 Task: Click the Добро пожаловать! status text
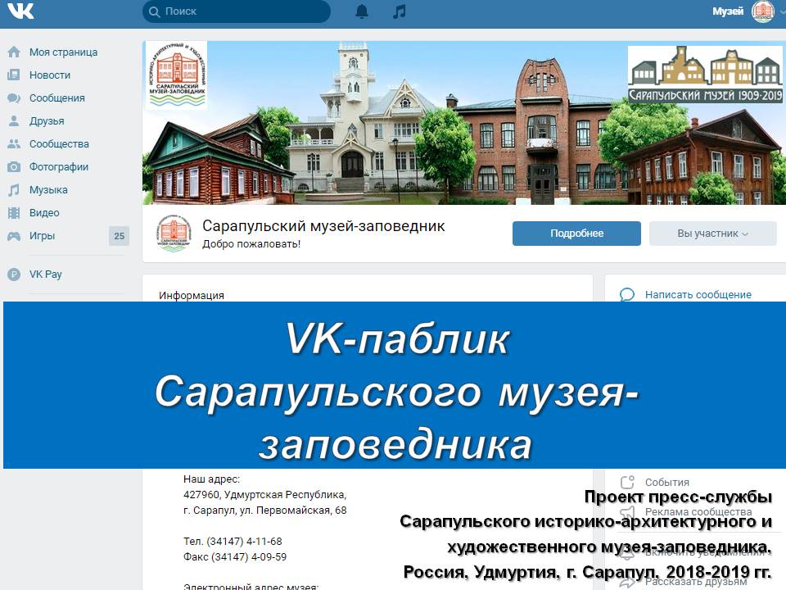[251, 244]
